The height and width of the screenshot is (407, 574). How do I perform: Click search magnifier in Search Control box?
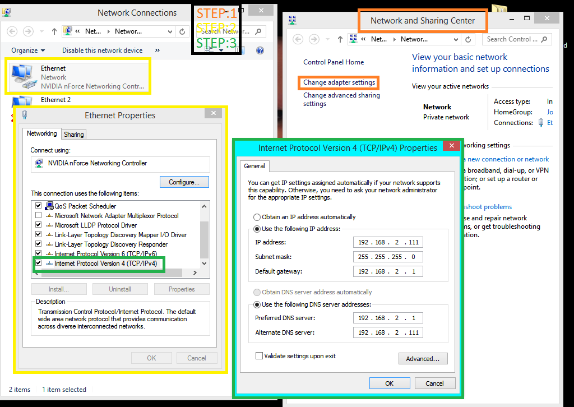click(544, 39)
